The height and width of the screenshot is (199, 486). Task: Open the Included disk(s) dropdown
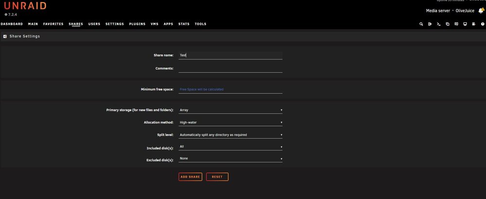click(x=230, y=147)
